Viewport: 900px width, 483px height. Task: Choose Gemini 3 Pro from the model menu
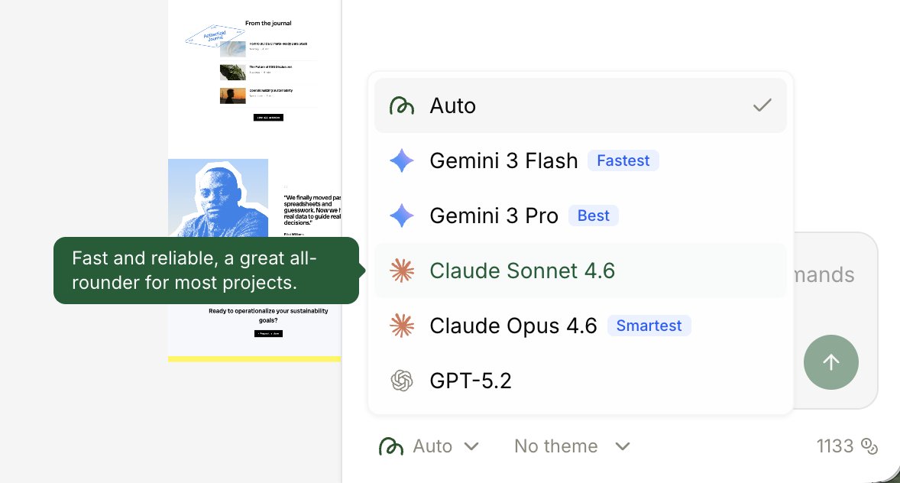click(x=494, y=216)
